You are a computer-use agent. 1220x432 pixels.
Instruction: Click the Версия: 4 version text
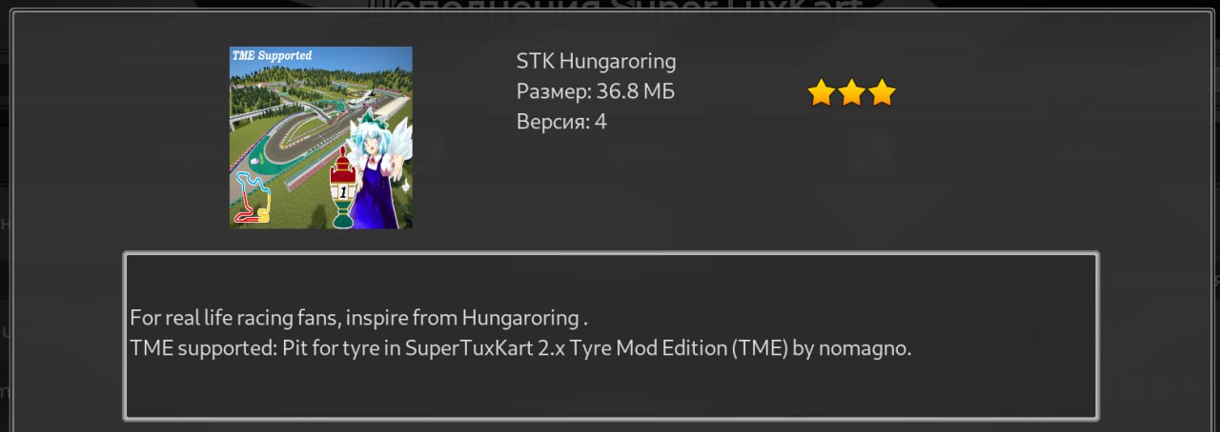[x=561, y=122]
